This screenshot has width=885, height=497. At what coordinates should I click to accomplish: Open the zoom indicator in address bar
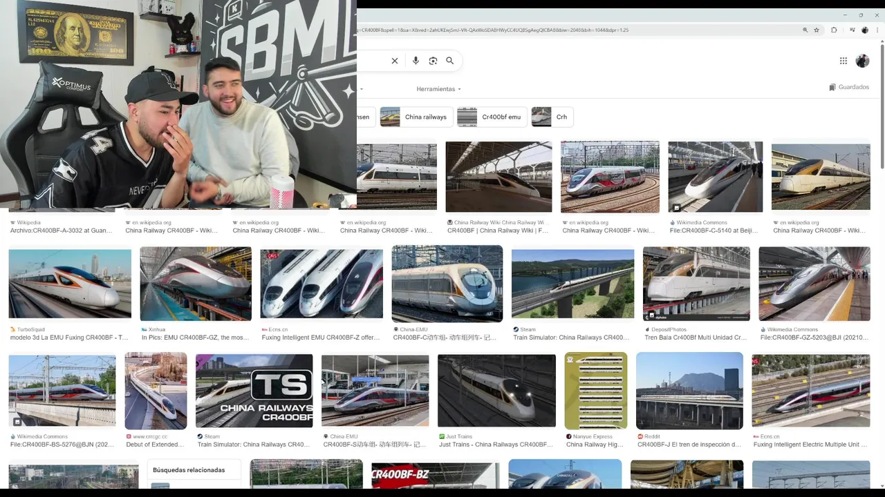tap(805, 30)
